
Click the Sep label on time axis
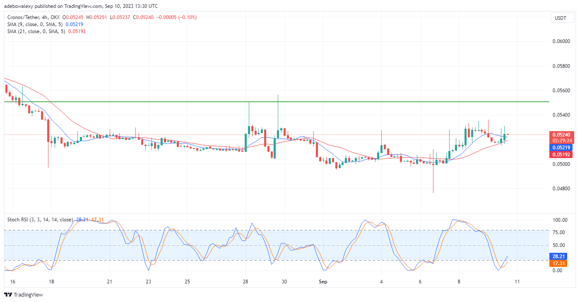pos(323,282)
